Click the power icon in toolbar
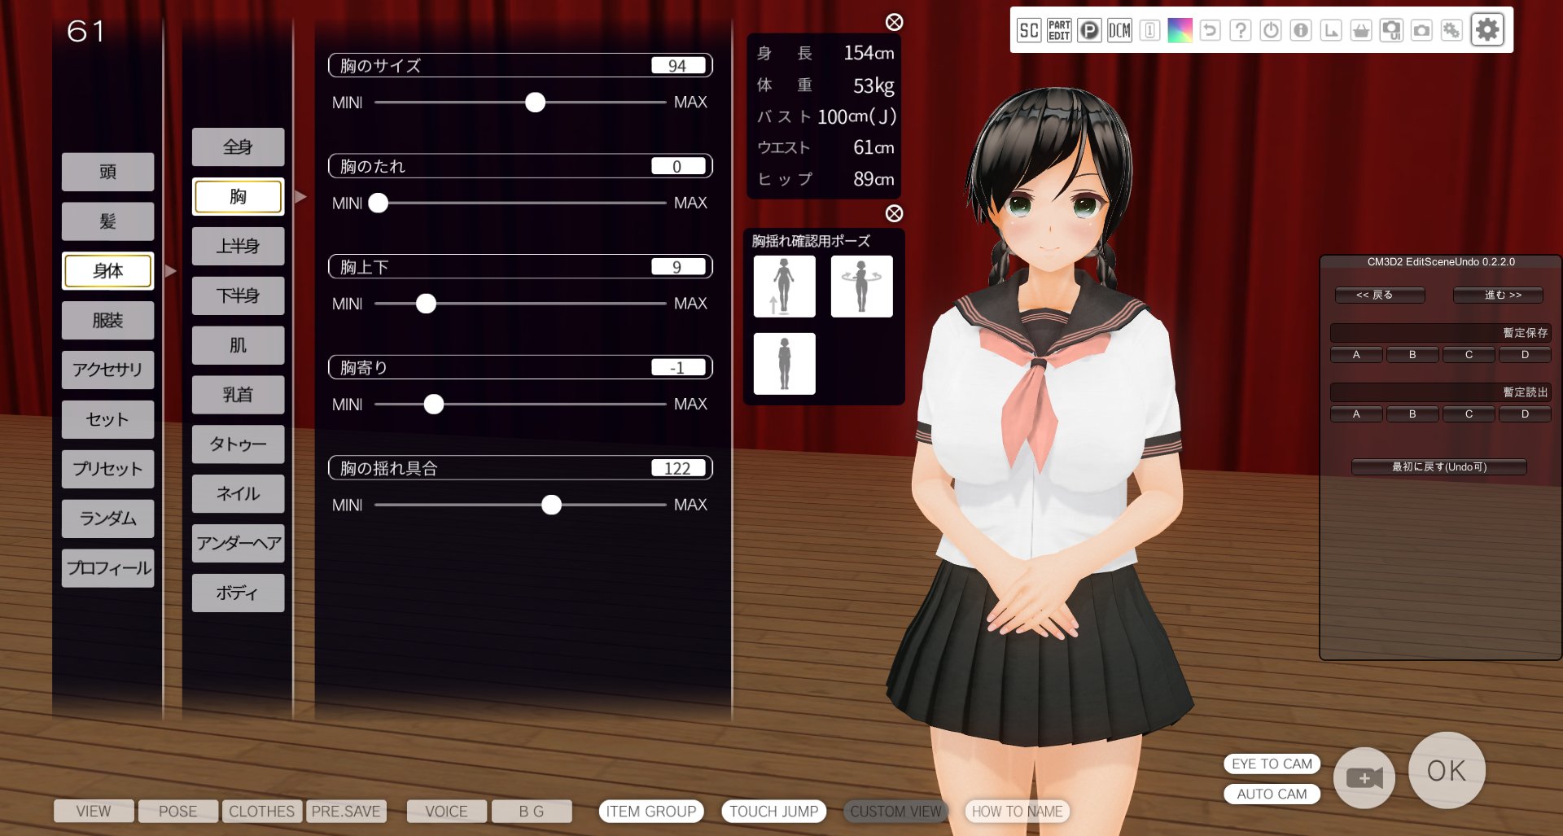Image resolution: width=1563 pixels, height=836 pixels. (1270, 31)
